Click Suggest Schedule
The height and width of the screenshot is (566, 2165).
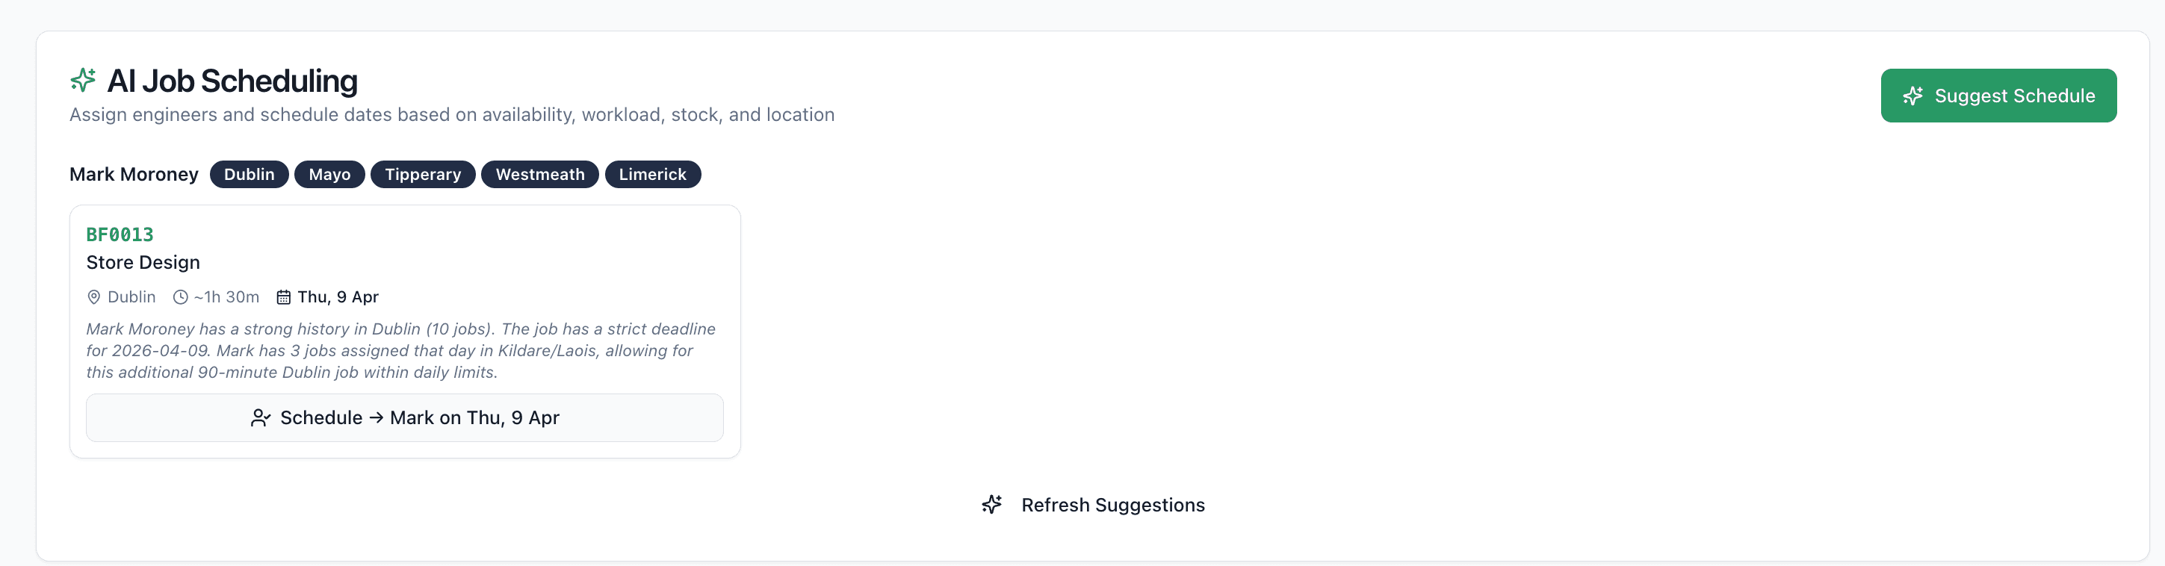(x=1998, y=95)
